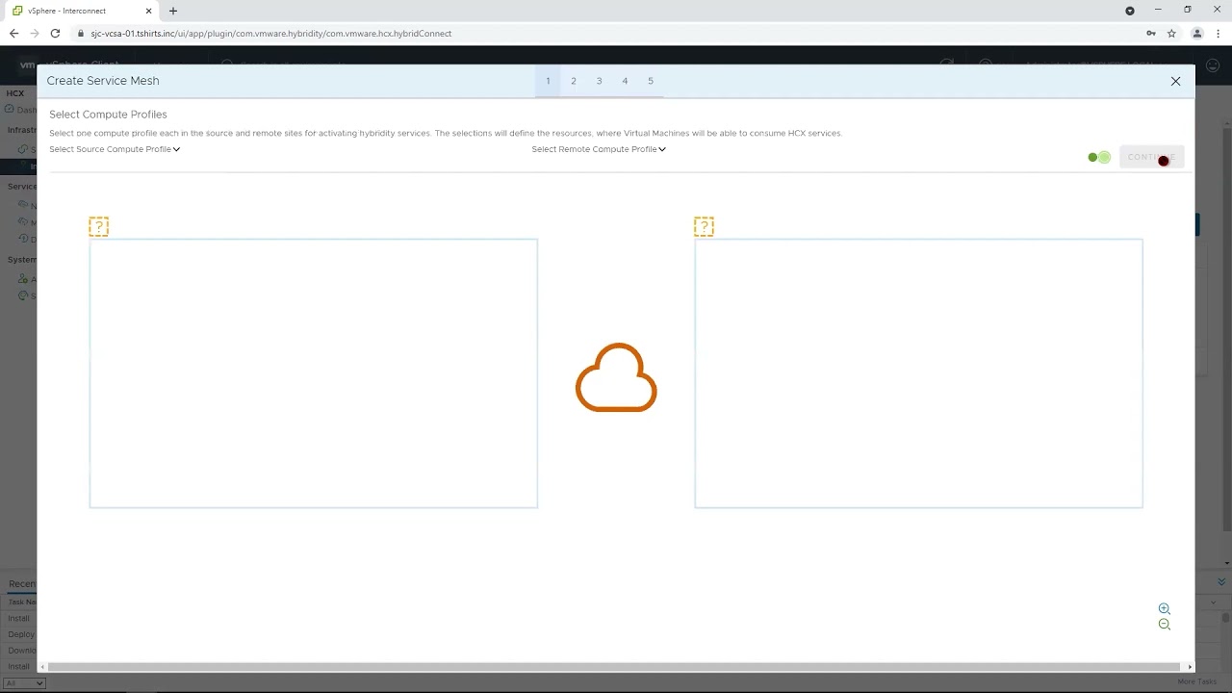The height and width of the screenshot is (693, 1232).
Task: Click inside the browser address bar
Action: 385,33
